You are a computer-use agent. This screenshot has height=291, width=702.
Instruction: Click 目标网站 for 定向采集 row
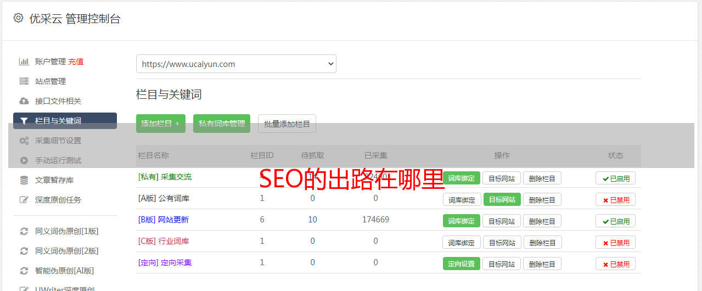pyautogui.click(x=502, y=264)
